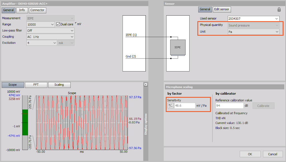Click the 3258 mV level label
The height and width of the screenshot is (162, 286).
(x=14, y=99)
